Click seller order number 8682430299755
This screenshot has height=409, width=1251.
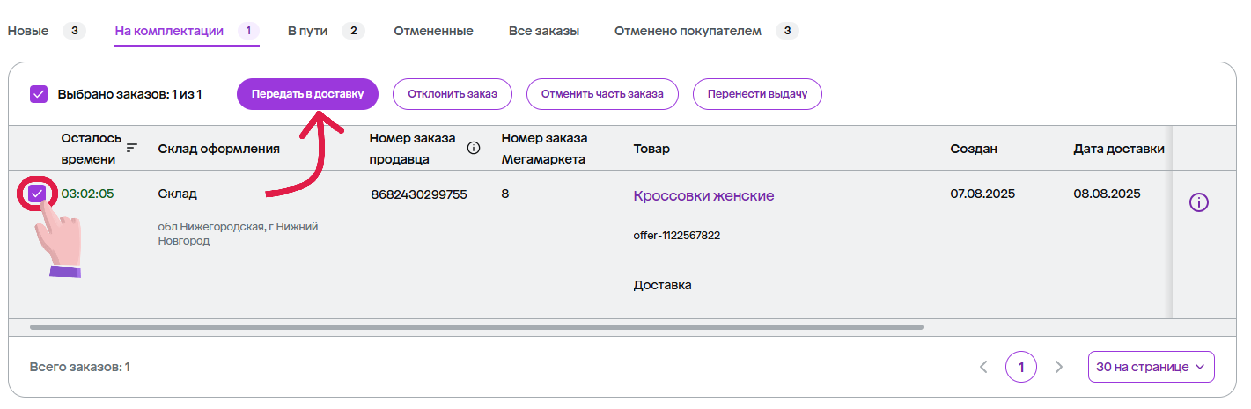419,194
